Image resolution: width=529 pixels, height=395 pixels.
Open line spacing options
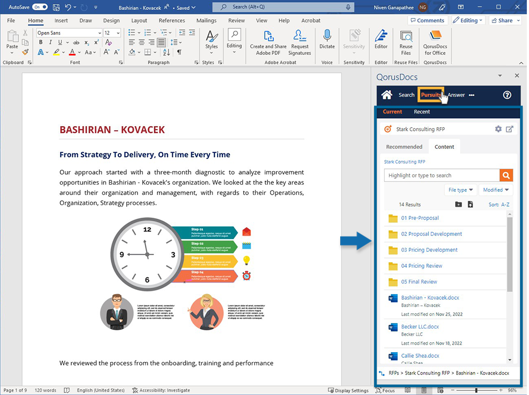[x=176, y=42]
